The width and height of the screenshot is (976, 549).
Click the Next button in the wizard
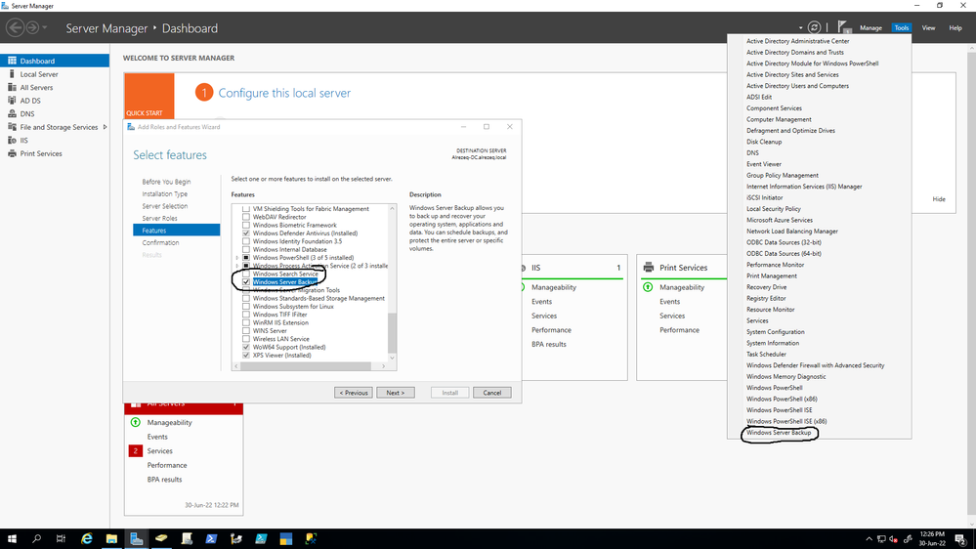tap(396, 393)
